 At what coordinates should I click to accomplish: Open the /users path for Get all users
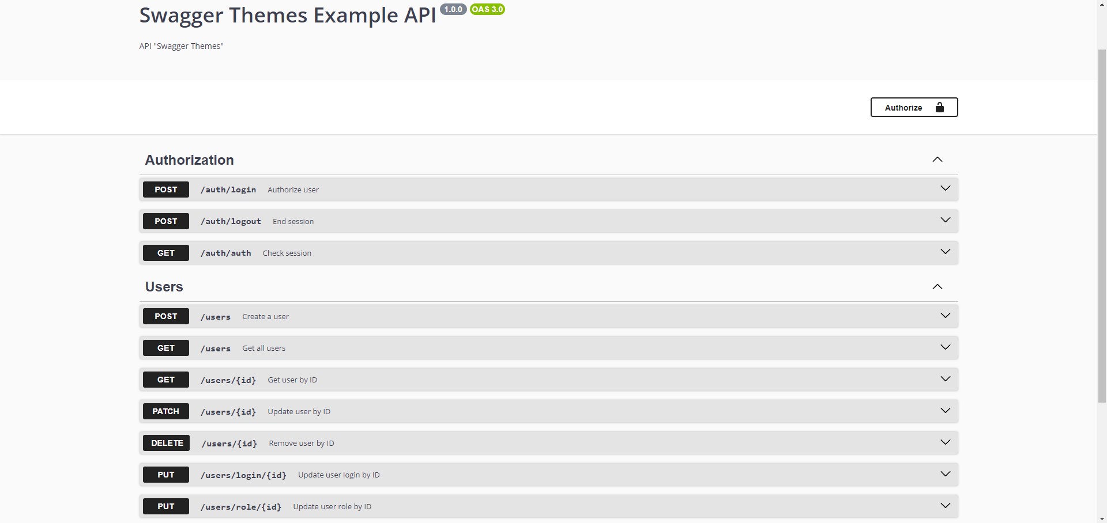(x=216, y=348)
